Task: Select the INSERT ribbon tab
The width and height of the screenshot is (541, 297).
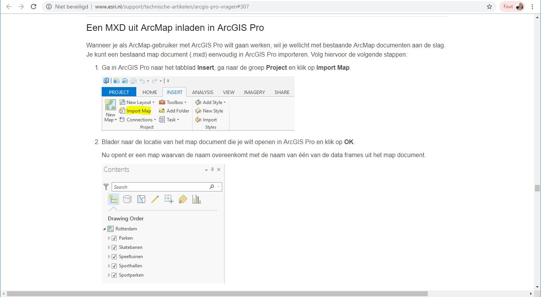Action: [174, 92]
